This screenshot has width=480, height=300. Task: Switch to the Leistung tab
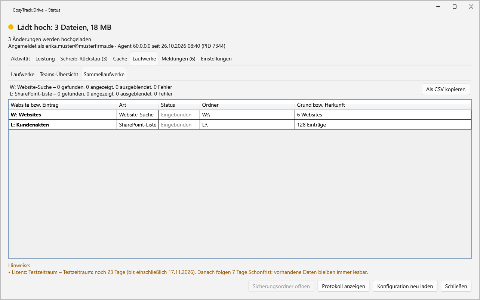pos(45,59)
